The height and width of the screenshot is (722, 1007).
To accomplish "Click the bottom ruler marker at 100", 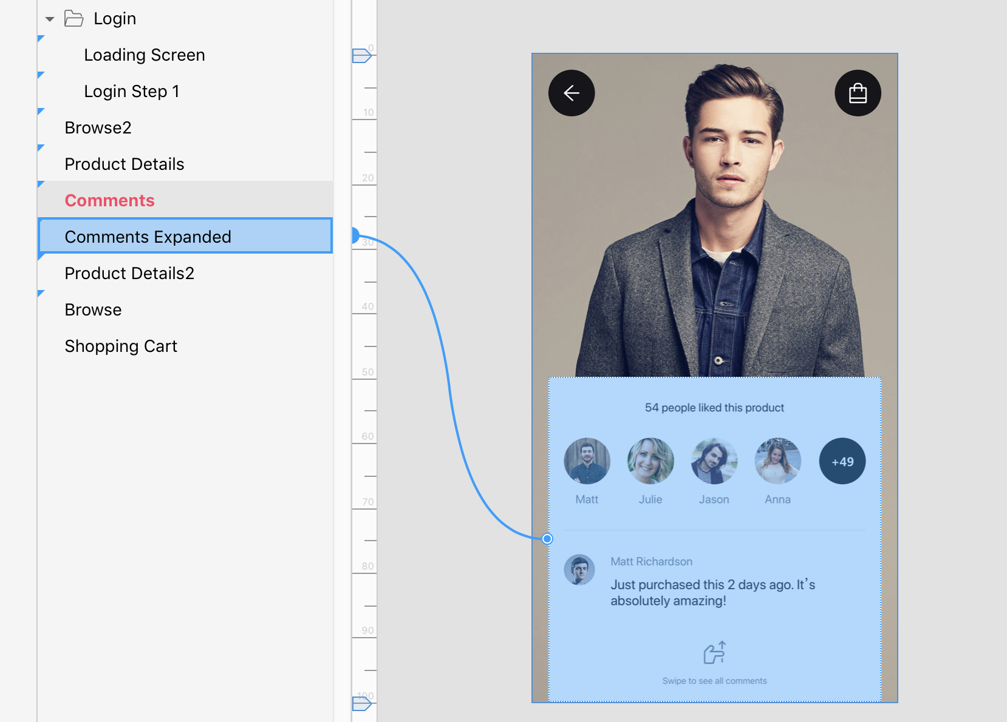I will click(362, 704).
